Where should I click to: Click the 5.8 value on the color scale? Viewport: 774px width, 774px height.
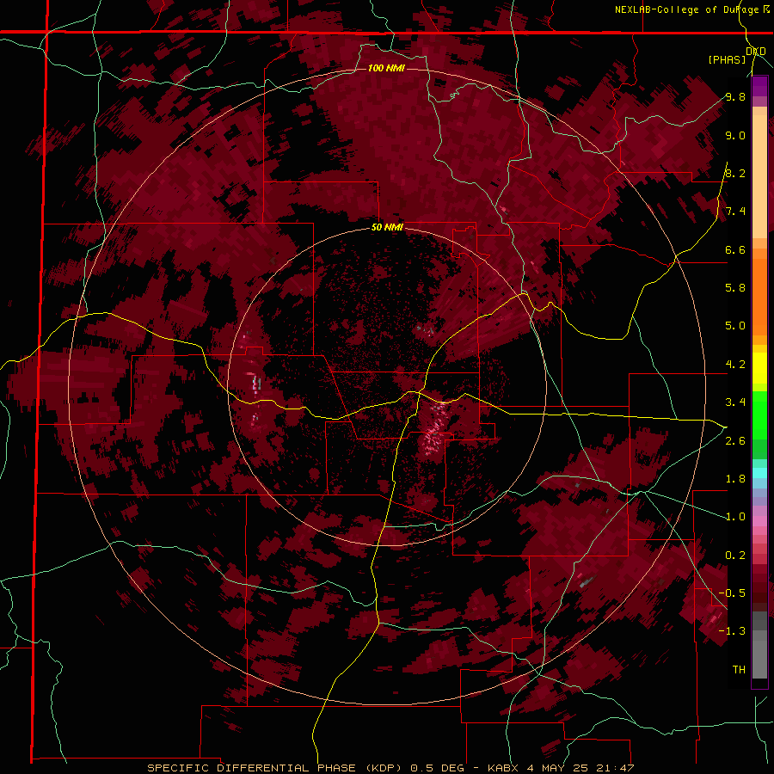735,288
